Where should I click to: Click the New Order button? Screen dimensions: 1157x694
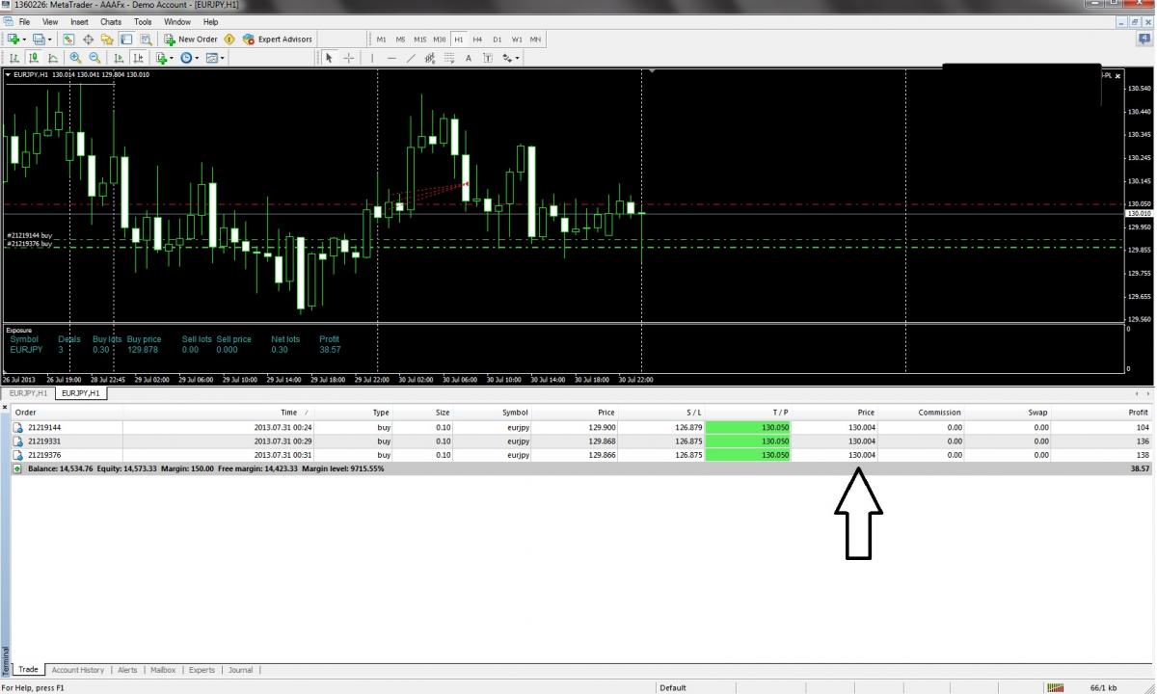point(191,40)
